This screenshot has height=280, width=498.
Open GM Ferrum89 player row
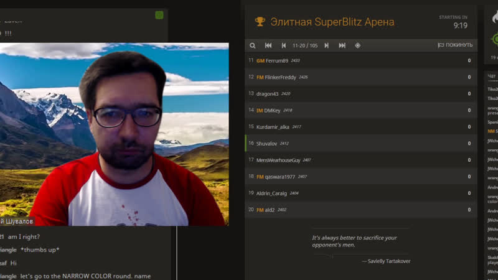pos(361,60)
